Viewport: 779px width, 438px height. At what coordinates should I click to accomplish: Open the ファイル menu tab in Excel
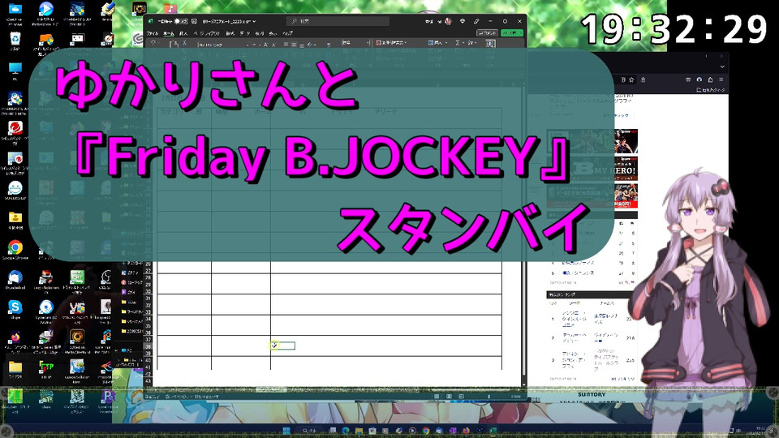(x=153, y=33)
